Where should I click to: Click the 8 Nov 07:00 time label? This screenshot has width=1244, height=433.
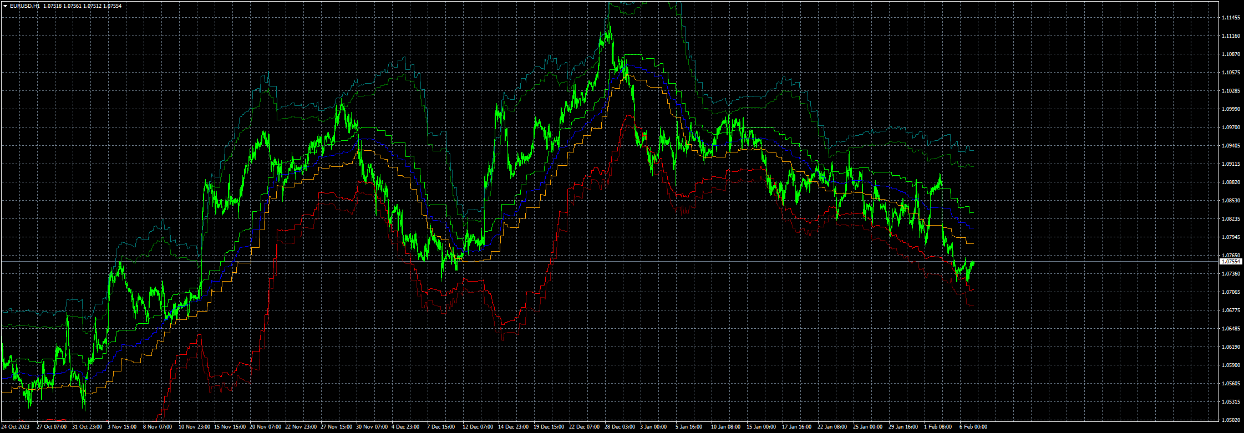158,427
